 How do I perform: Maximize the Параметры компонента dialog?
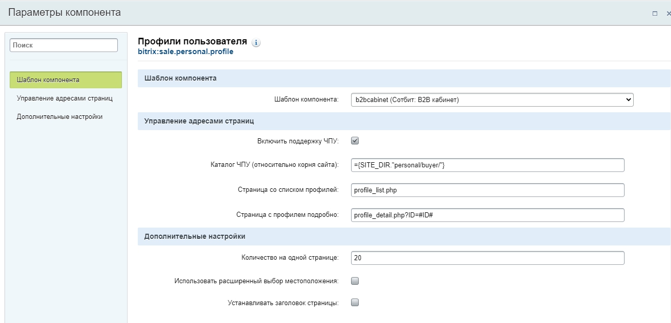(x=655, y=14)
